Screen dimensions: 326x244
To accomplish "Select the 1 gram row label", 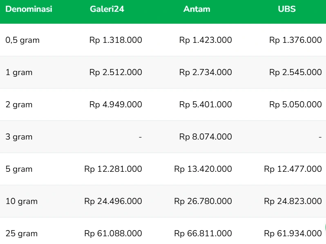I will [x=19, y=72].
